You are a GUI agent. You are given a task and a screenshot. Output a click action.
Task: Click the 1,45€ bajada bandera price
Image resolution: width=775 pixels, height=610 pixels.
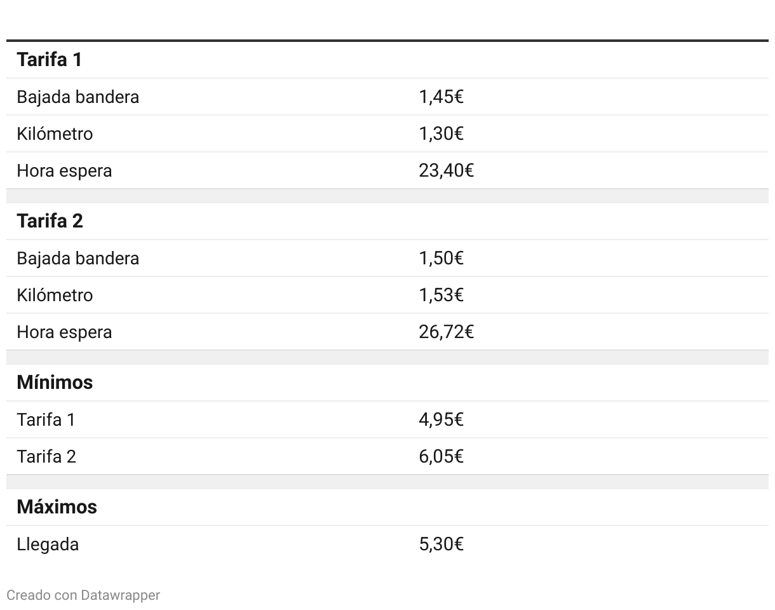click(441, 97)
